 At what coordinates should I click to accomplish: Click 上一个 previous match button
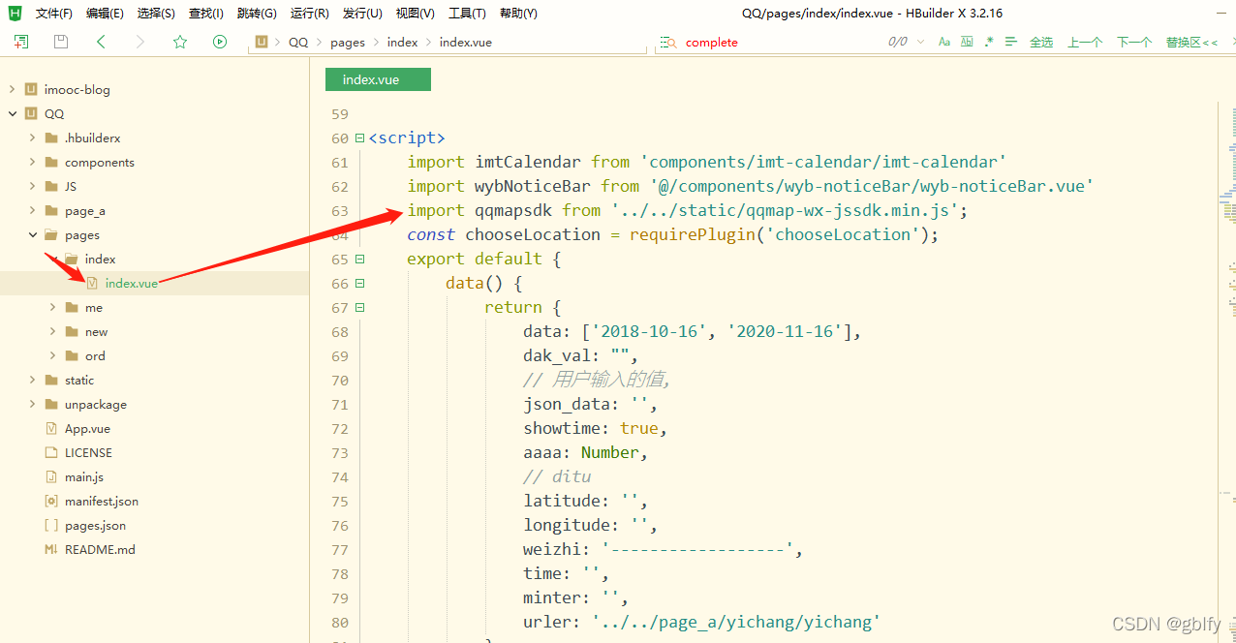[x=1085, y=42]
